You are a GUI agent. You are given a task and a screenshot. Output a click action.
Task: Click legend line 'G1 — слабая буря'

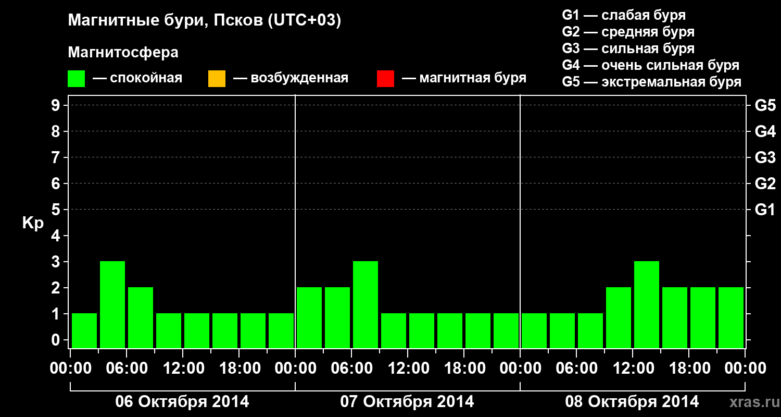pos(624,15)
